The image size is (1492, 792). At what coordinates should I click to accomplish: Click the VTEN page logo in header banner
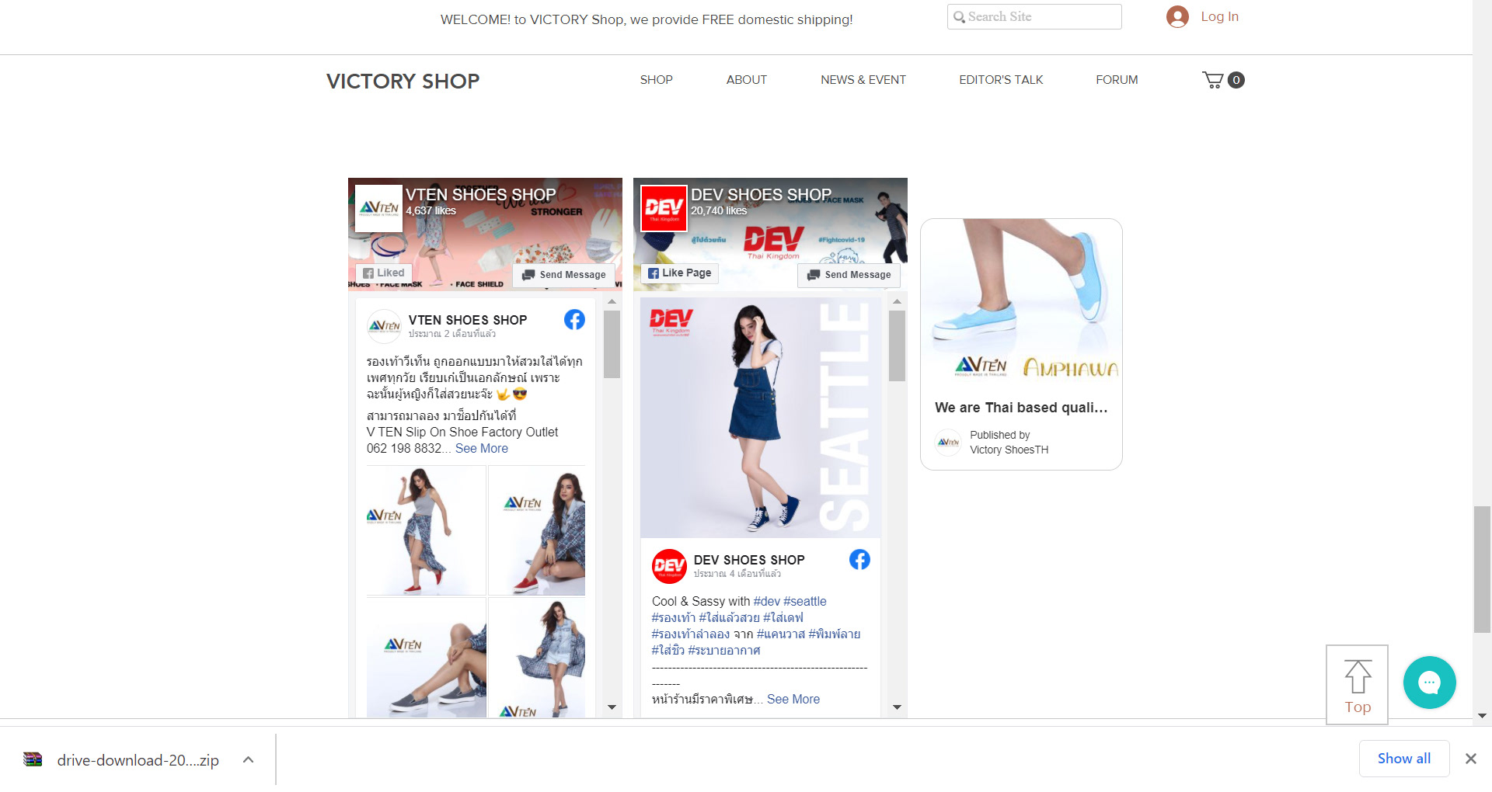pyautogui.click(x=378, y=208)
